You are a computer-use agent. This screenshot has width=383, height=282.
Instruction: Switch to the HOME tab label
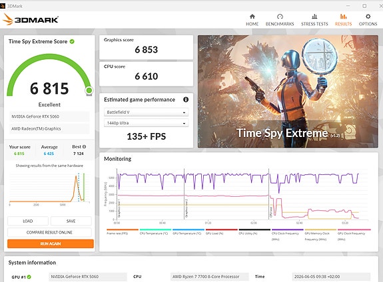click(x=252, y=24)
